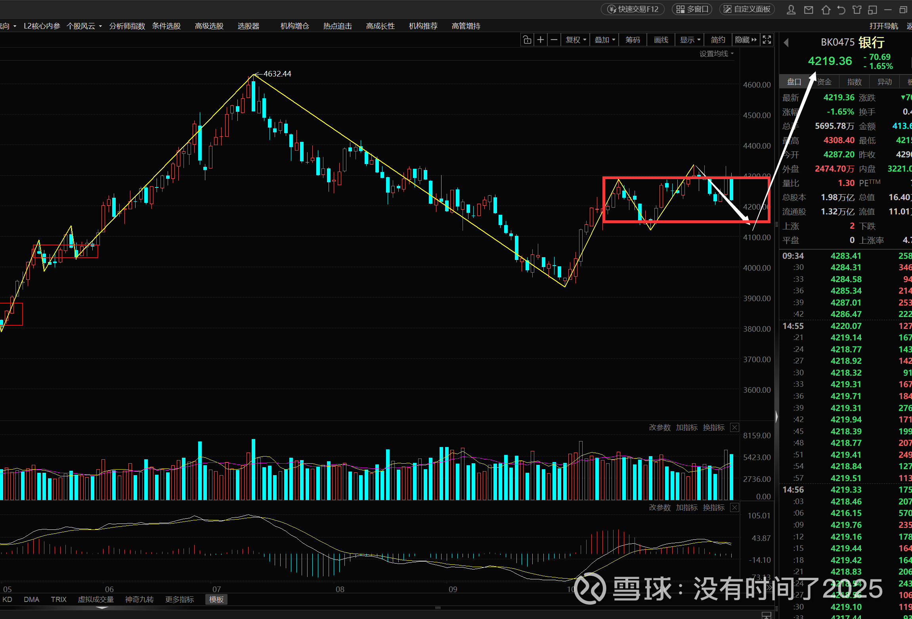The width and height of the screenshot is (912, 619).
Task: Click 快速交易F12 button
Action: pos(633,9)
